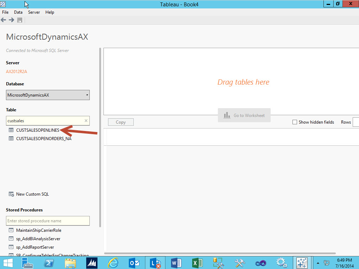Click the sp_AddReportServer procedure icon
Viewport: 359px width, 269px height.
tap(11, 247)
